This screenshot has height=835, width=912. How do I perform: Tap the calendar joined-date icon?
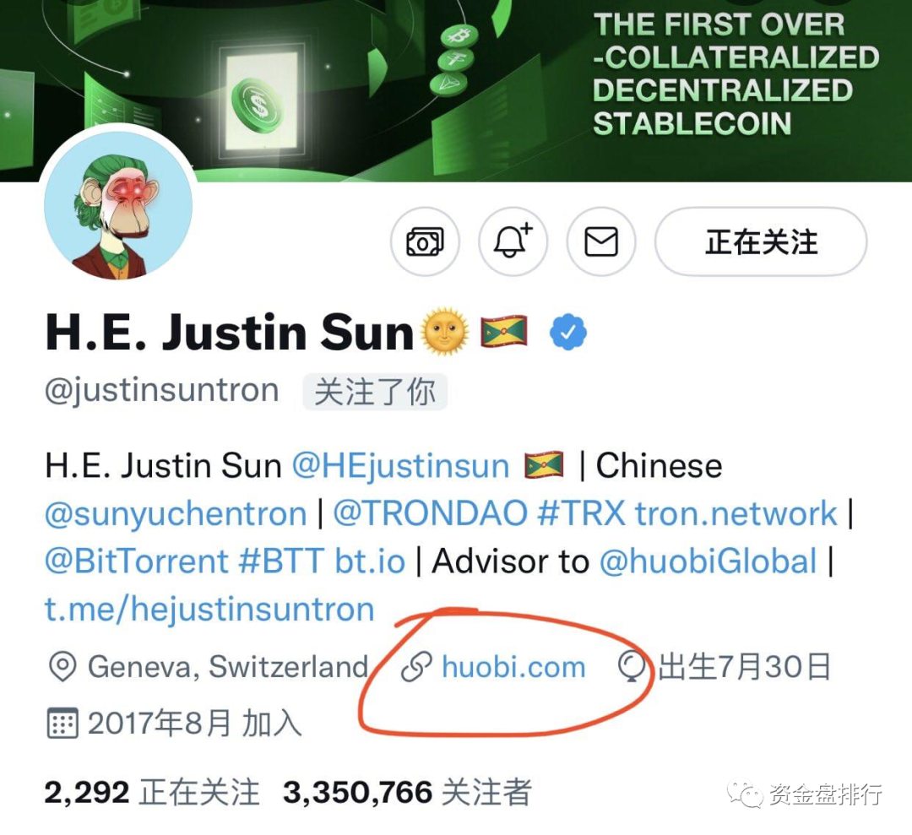click(62, 724)
